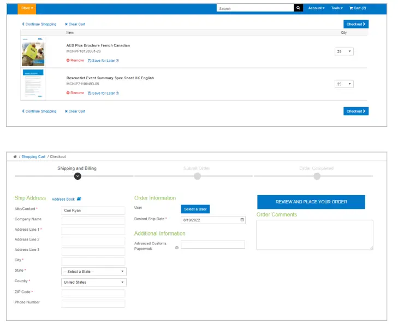This screenshot has width=398, height=328.
Task: Click the bottom Checkout button
Action: pyautogui.click(x=356, y=112)
